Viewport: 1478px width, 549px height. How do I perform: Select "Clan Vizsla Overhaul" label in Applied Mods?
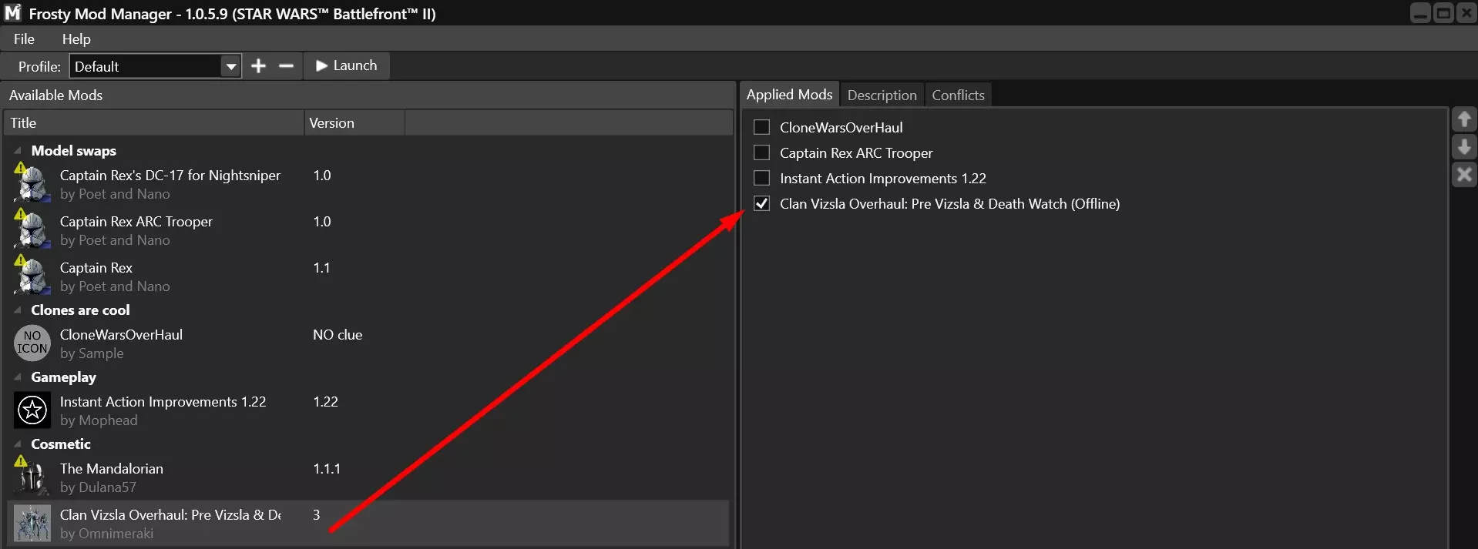click(949, 204)
